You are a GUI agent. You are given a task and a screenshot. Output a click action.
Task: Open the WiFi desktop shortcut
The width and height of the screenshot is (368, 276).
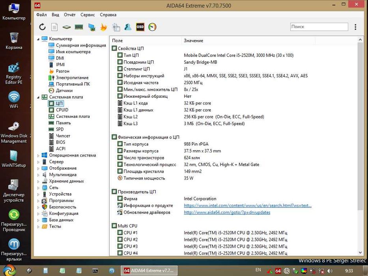[14, 99]
